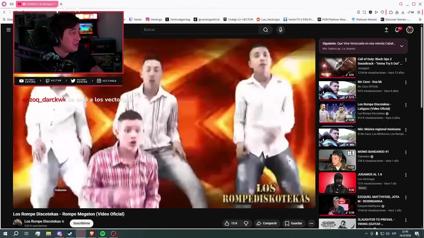Open Call of Duty Black Ops 2 thumbnail
424x238 pixels.
[x=337, y=67]
